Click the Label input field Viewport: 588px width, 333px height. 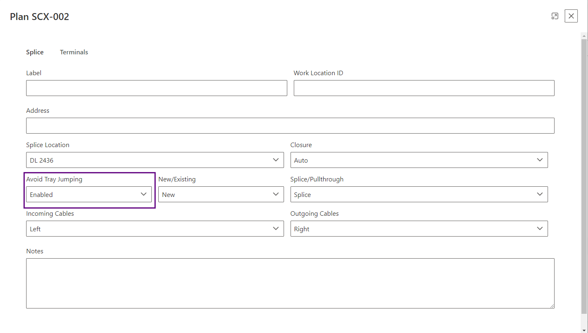tap(157, 88)
